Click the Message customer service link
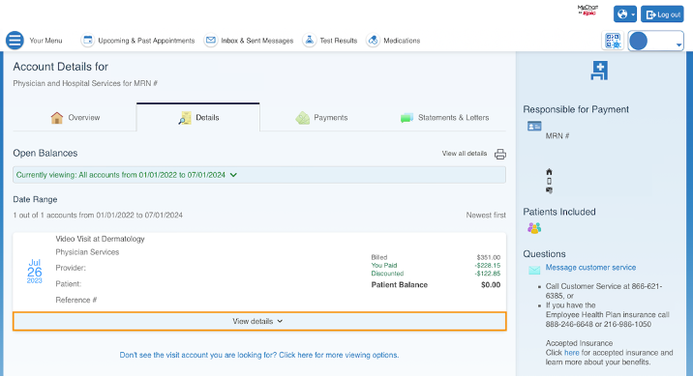This screenshot has height=377, width=693. pyautogui.click(x=590, y=268)
